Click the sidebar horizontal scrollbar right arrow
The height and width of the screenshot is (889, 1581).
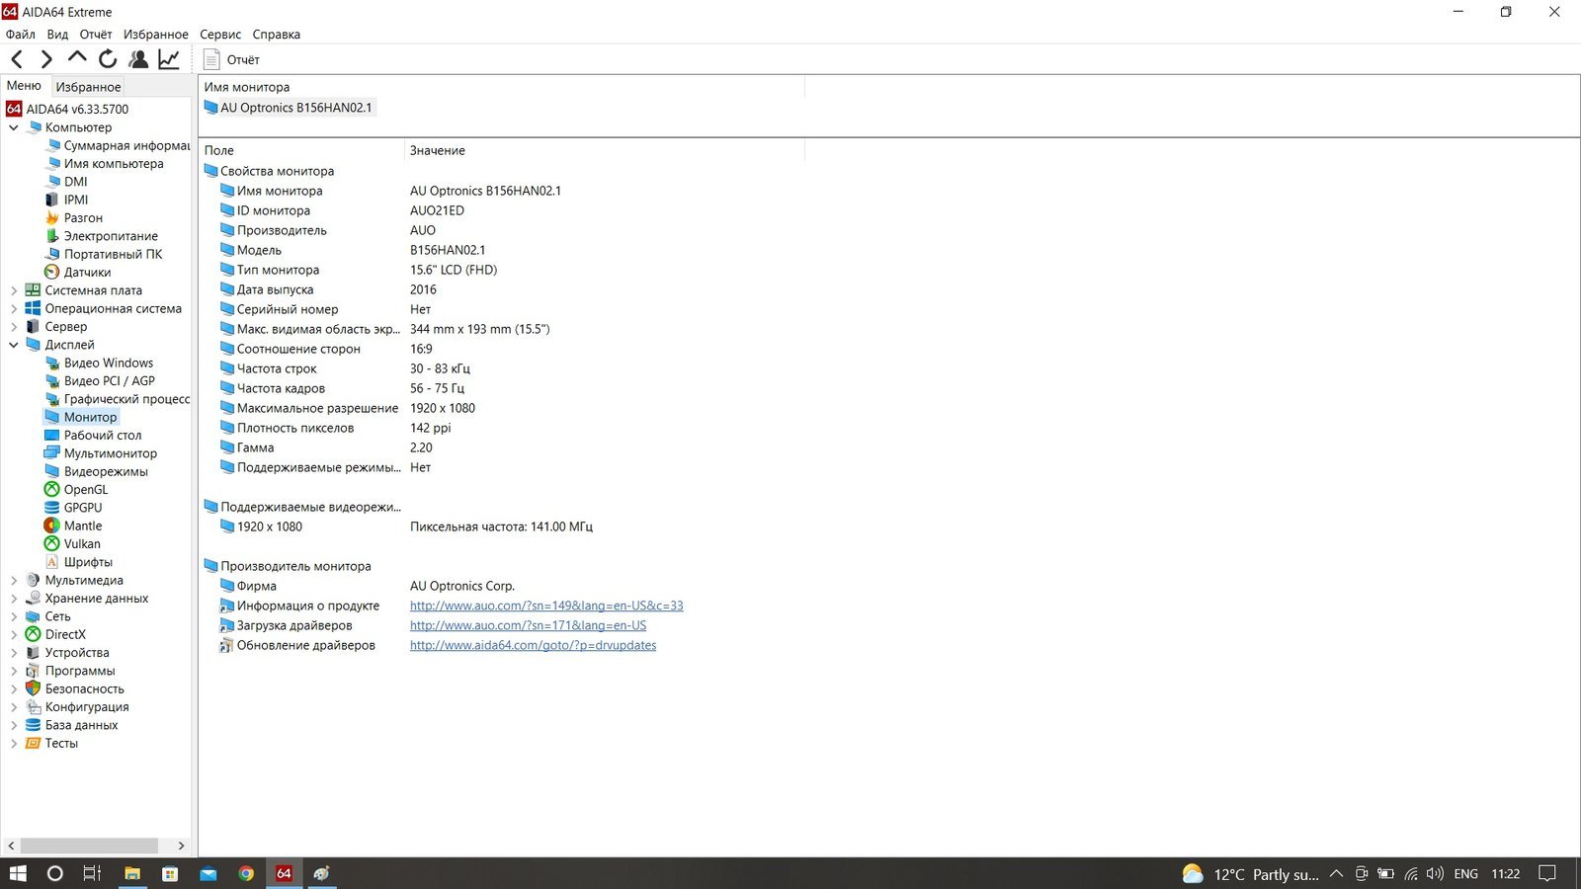pyautogui.click(x=181, y=846)
